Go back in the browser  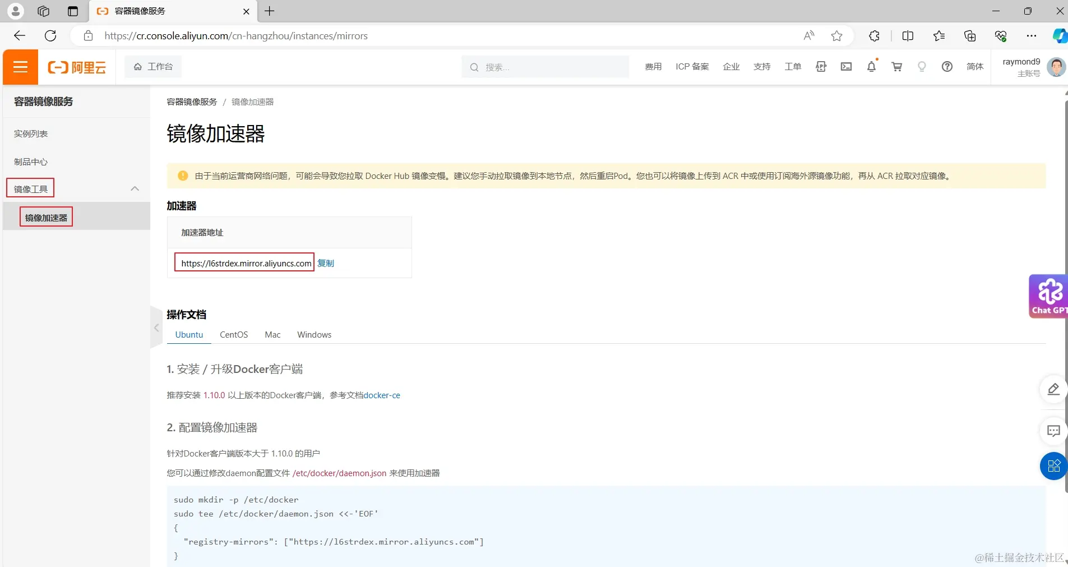tap(20, 36)
